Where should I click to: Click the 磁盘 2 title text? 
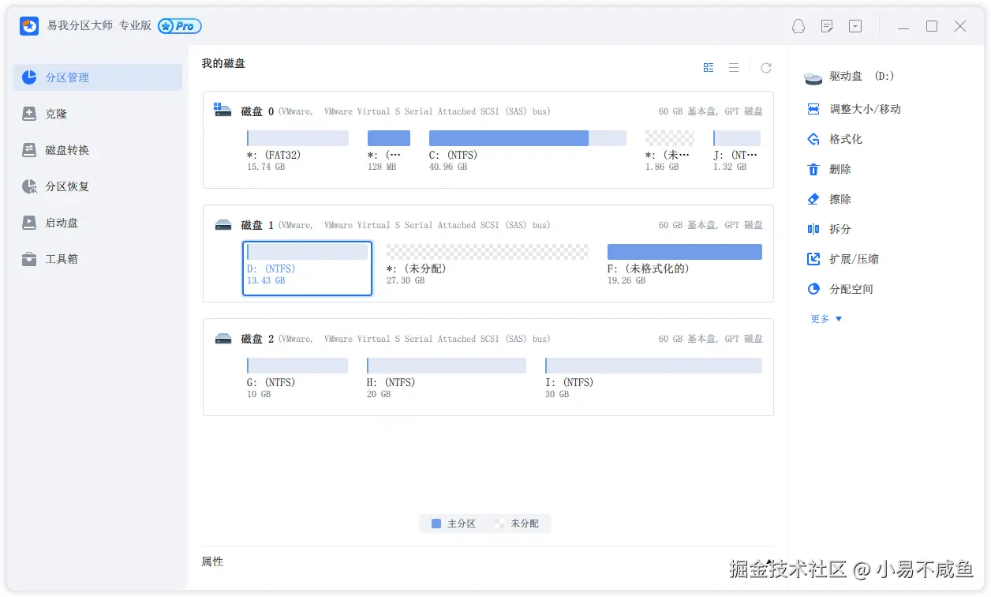click(257, 339)
